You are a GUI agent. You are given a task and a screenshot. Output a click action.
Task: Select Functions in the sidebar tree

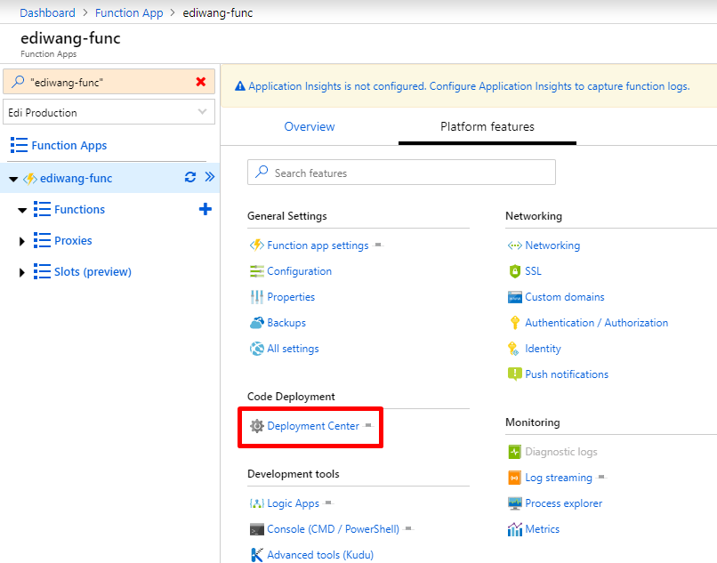pyautogui.click(x=79, y=210)
